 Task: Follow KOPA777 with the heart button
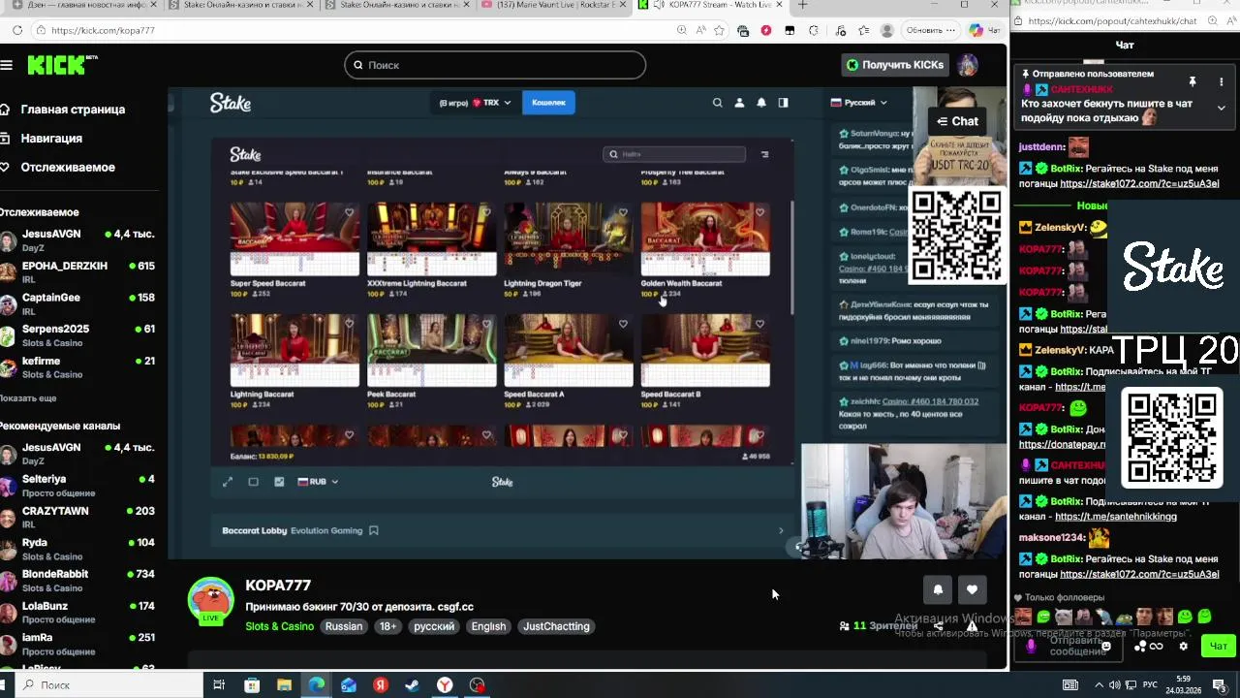point(972,588)
